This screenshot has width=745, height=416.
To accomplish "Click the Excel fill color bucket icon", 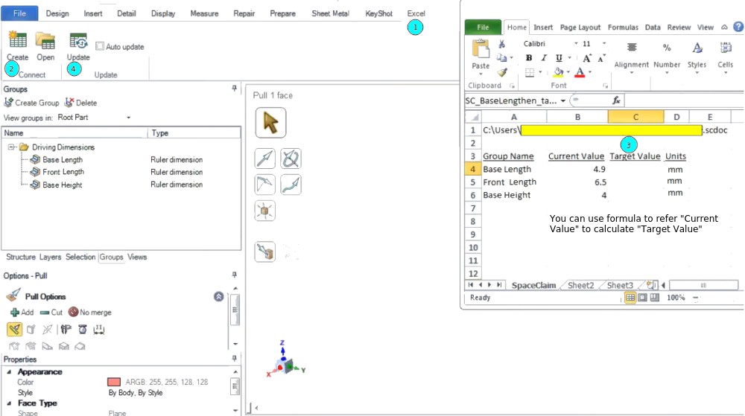I will tap(558, 72).
